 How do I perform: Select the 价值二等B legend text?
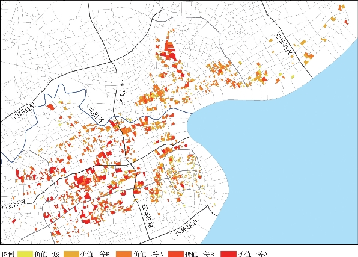click(96, 254)
